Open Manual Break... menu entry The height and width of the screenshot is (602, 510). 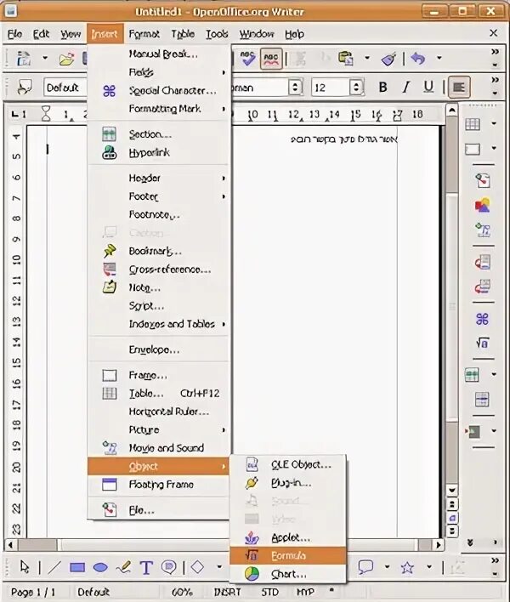pos(159,54)
